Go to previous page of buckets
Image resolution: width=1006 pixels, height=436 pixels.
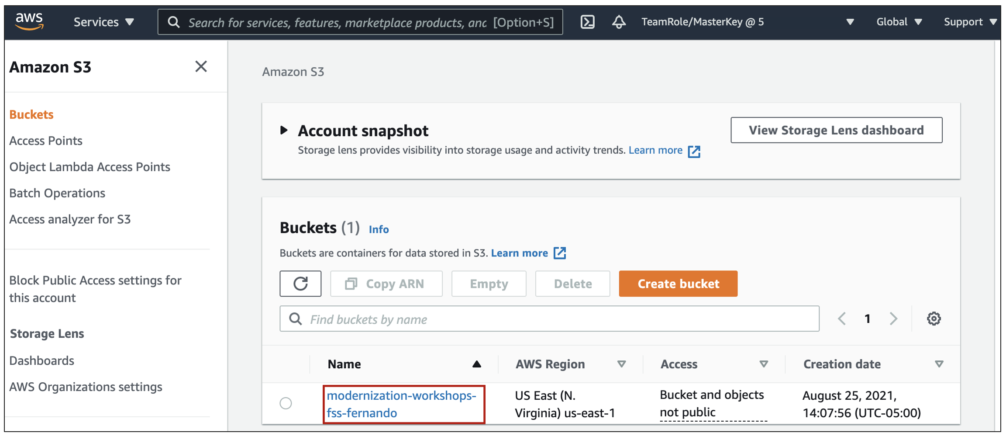click(842, 318)
